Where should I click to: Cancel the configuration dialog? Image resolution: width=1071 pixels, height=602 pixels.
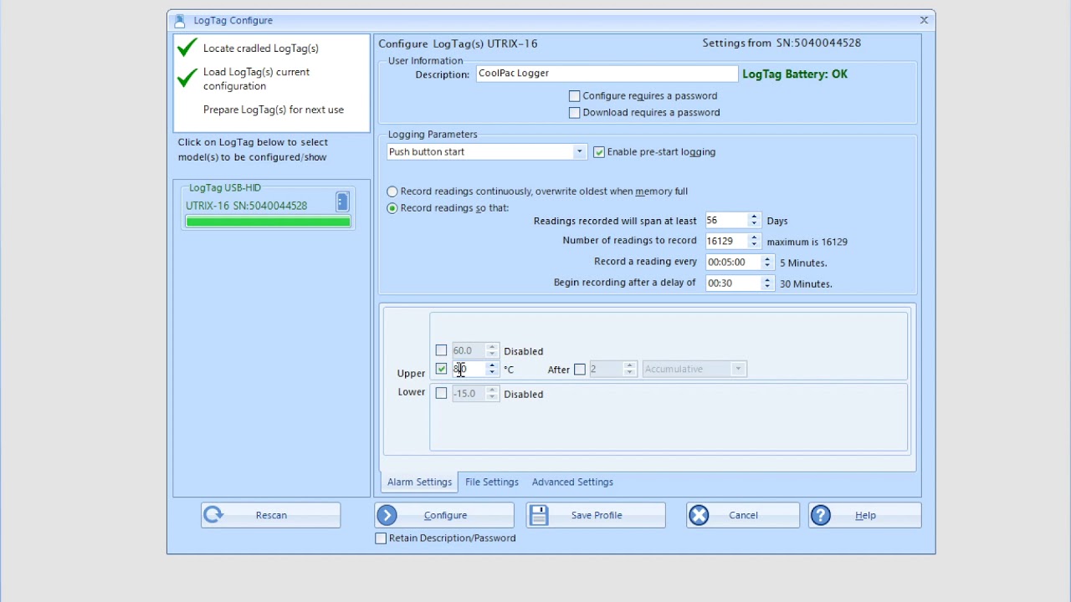click(743, 515)
